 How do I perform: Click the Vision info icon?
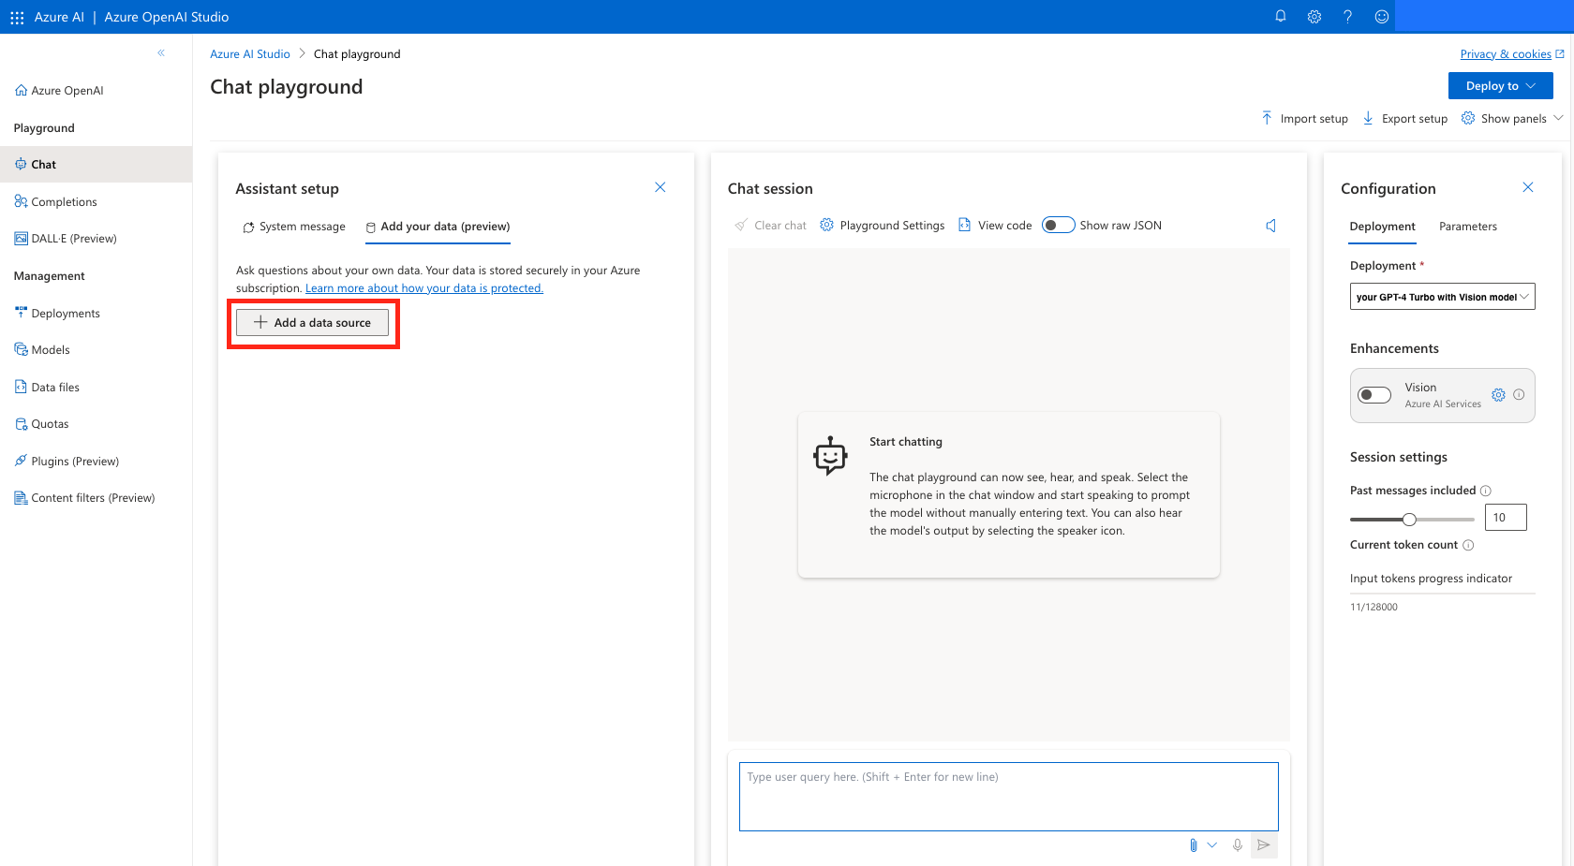(x=1519, y=395)
